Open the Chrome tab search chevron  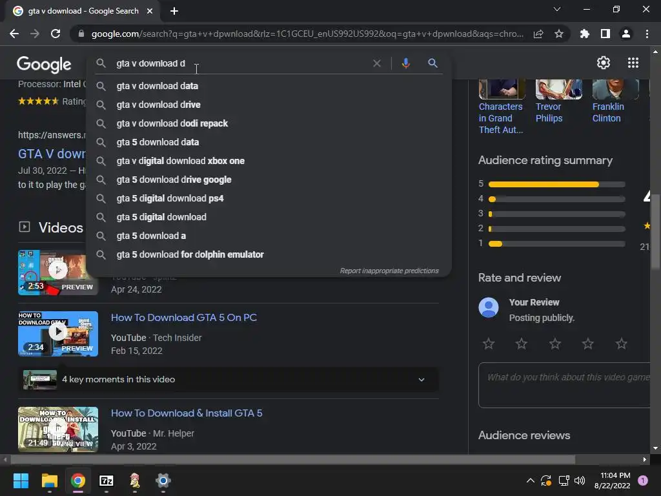tap(557, 9)
